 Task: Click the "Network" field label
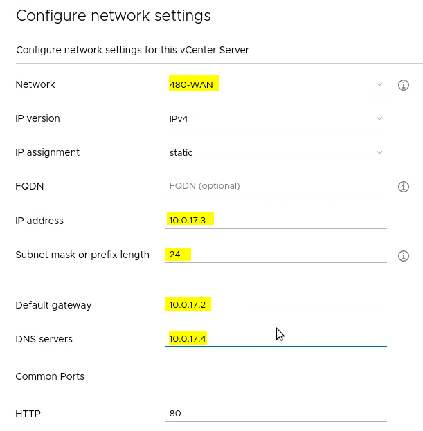click(x=35, y=84)
